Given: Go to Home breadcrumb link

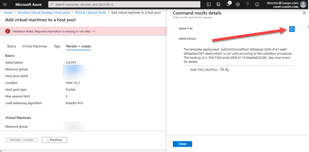Looking at the screenshot, I should click(8, 13).
